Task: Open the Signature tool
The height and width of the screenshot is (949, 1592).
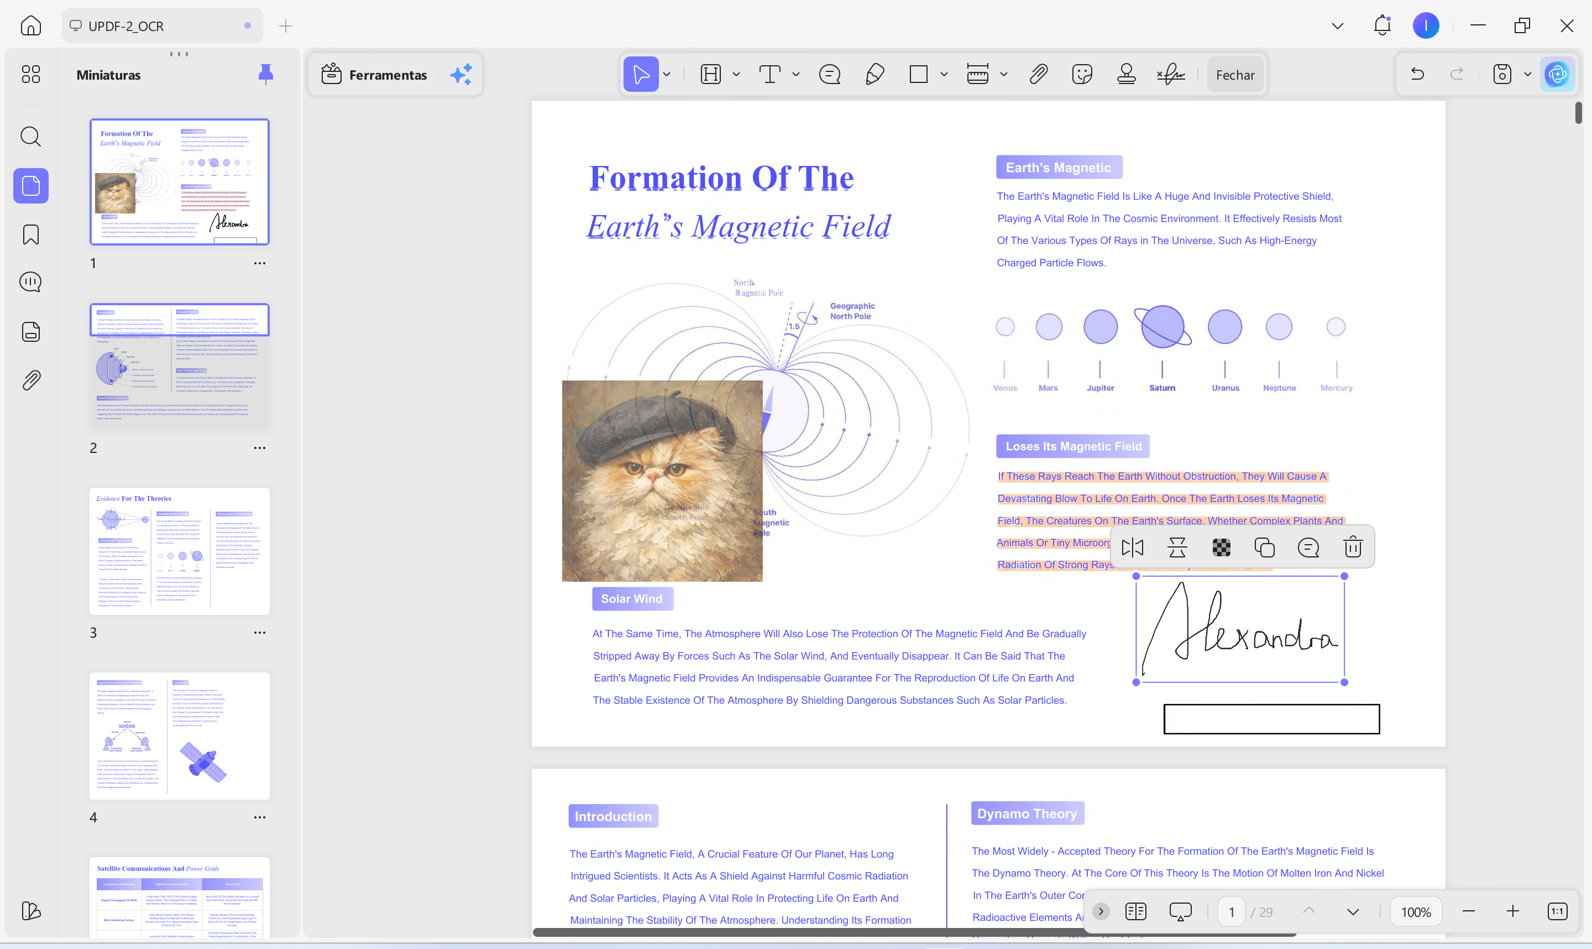Action: point(1171,75)
